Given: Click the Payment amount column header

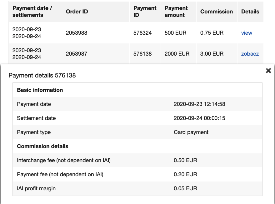Looking at the screenshot, I should coord(176,12).
